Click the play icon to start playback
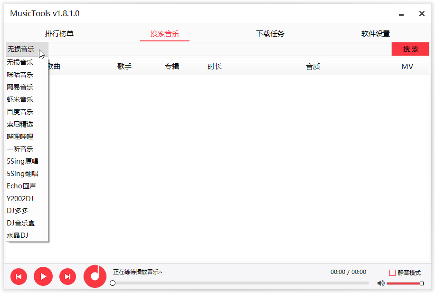The height and width of the screenshot is (293, 435). point(43,276)
